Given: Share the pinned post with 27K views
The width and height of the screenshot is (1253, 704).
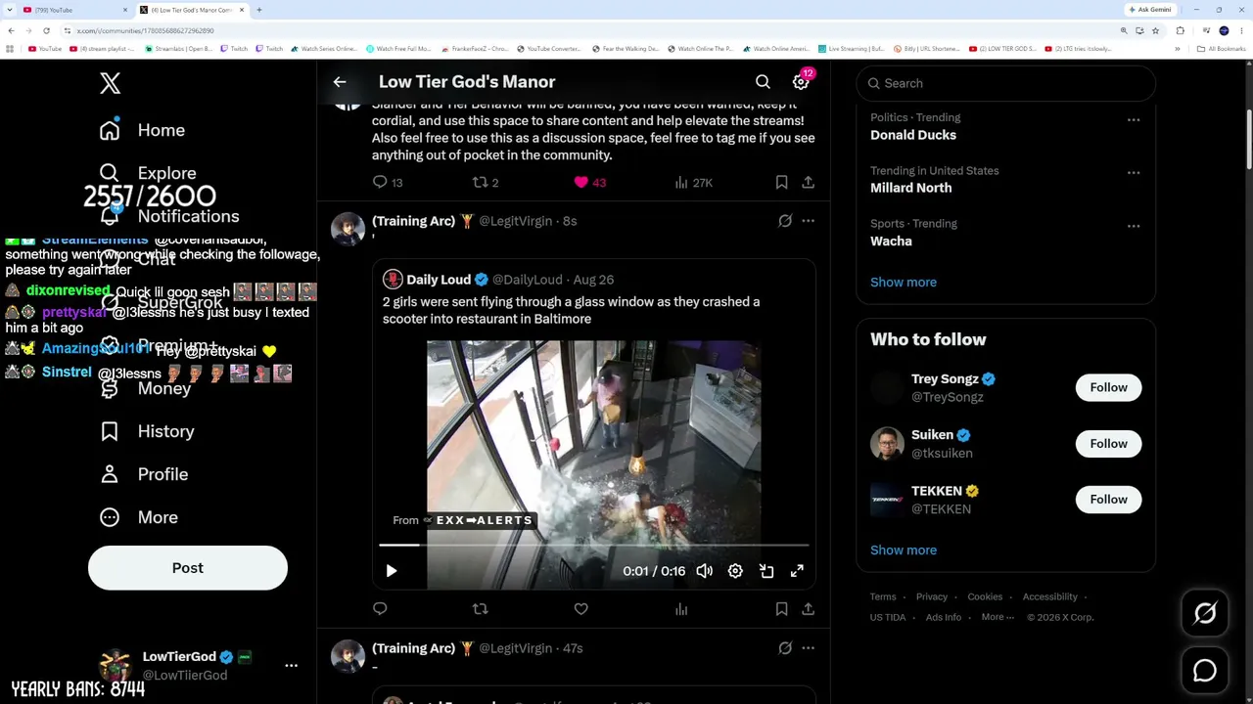Looking at the screenshot, I should pos(808,183).
